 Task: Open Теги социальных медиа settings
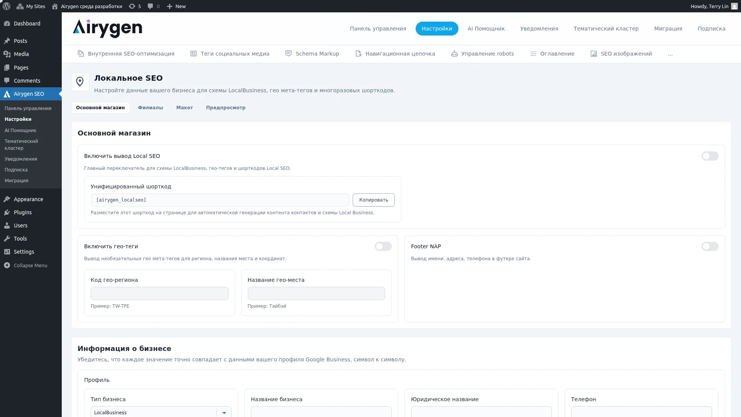point(230,54)
